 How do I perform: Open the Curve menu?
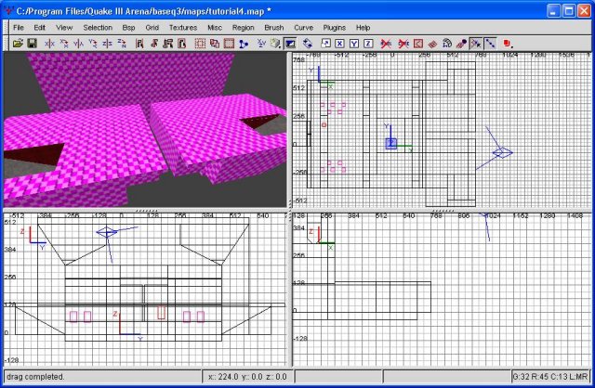(x=304, y=28)
